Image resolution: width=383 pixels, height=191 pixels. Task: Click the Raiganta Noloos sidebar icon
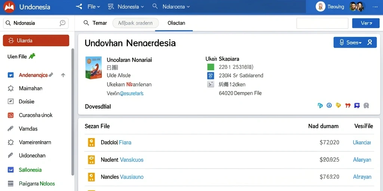[10, 184]
